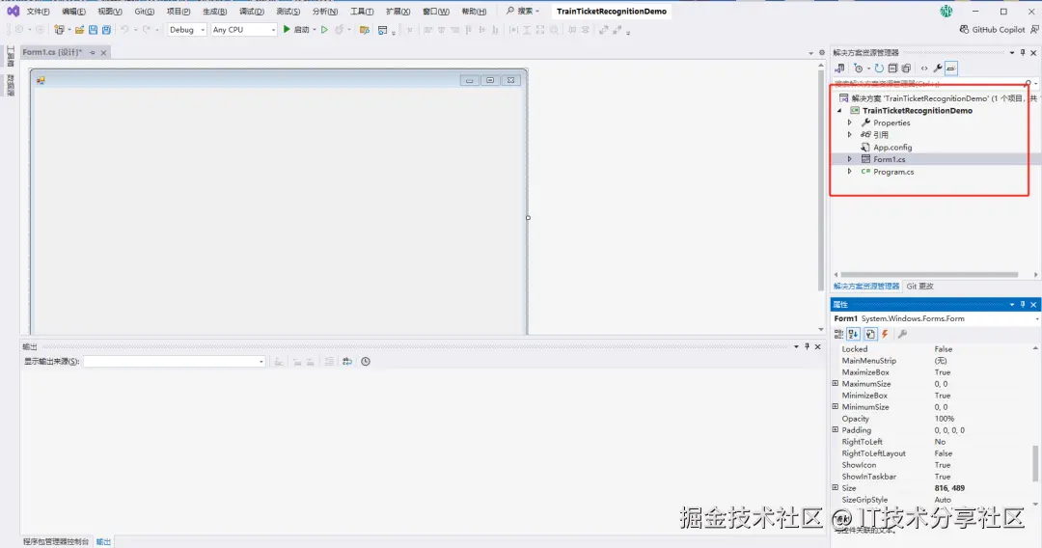Click the 搜索 search button in title bar
Image resolution: width=1042 pixels, height=548 pixels.
pyautogui.click(x=523, y=12)
